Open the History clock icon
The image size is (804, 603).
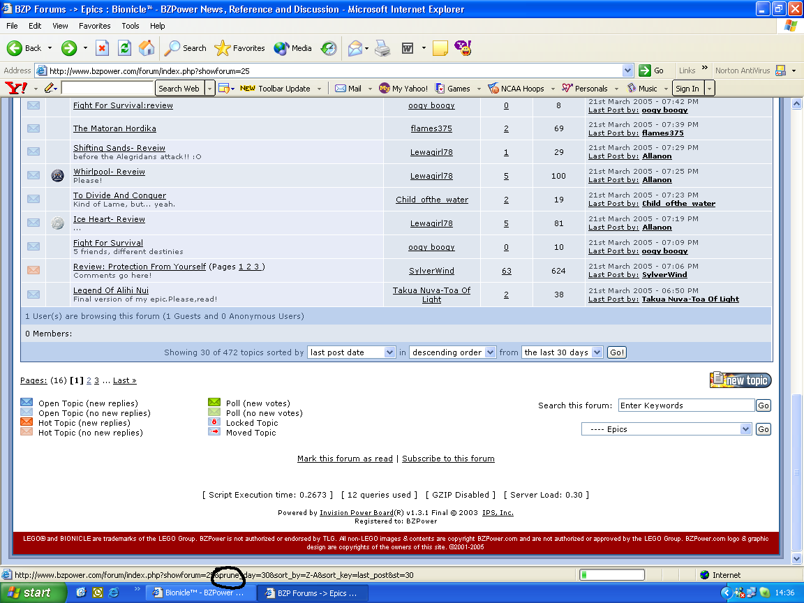tap(329, 48)
